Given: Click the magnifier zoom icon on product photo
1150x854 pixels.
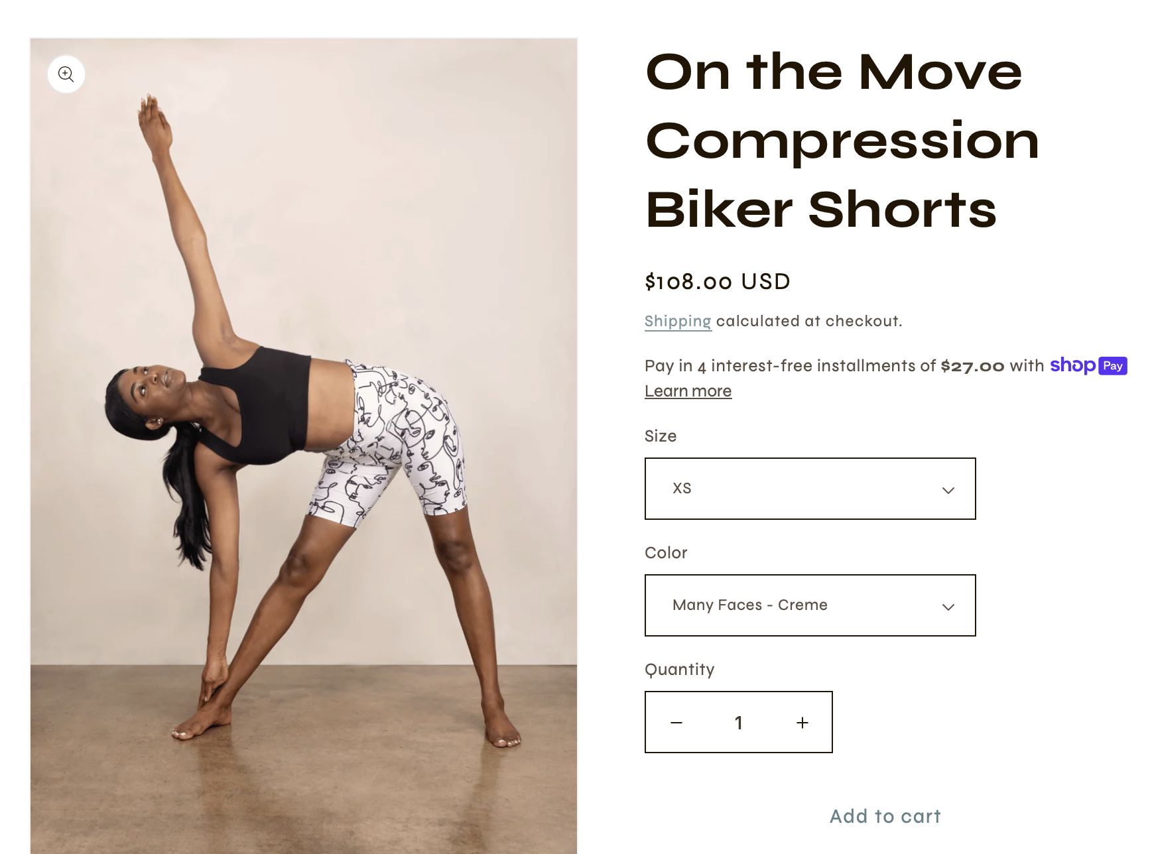Looking at the screenshot, I should point(66,74).
